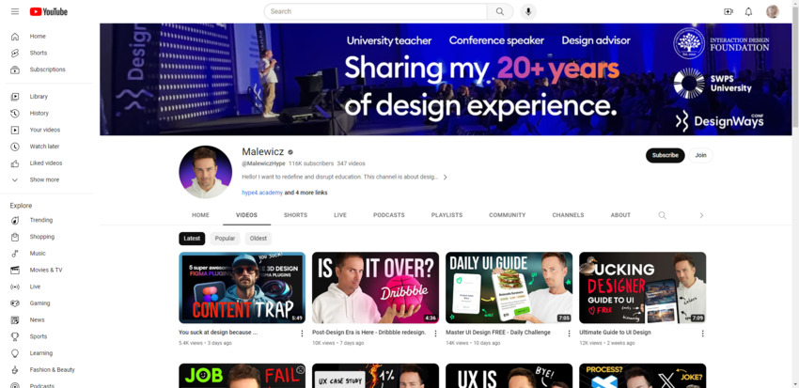Image resolution: width=799 pixels, height=388 pixels.
Task: Click the Create video icon
Action: click(728, 11)
